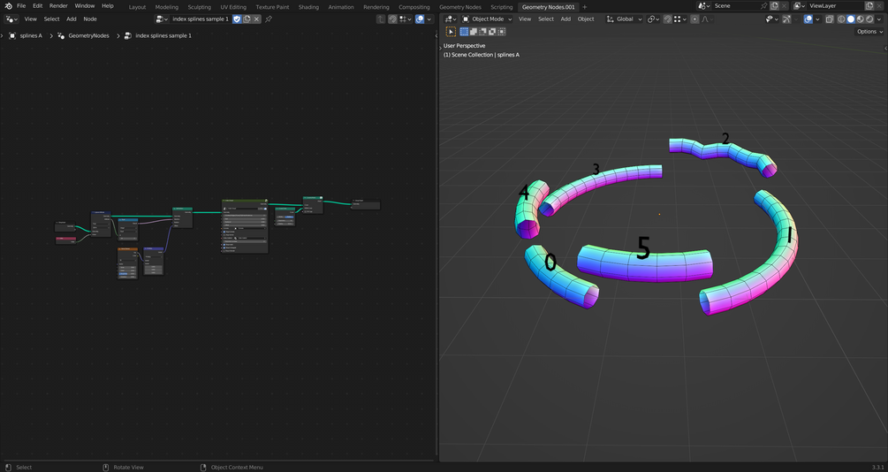888x472 pixels.
Task: Choose extend selection mode
Action: click(474, 32)
